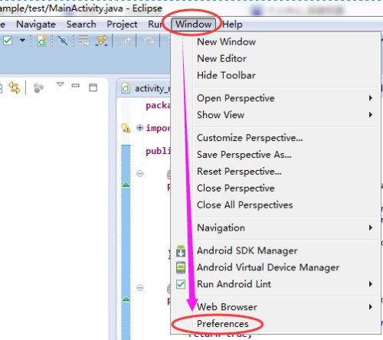This screenshot has height=340, width=383.
Task: Click the Android SDK Manager icon
Action: (181, 251)
